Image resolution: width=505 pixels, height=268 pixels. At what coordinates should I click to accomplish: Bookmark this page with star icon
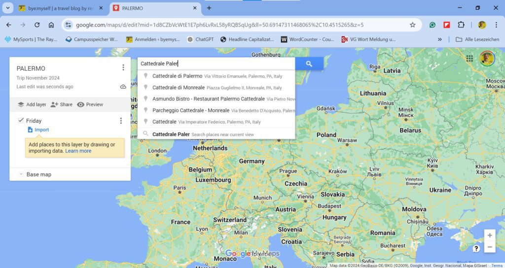[x=412, y=25]
